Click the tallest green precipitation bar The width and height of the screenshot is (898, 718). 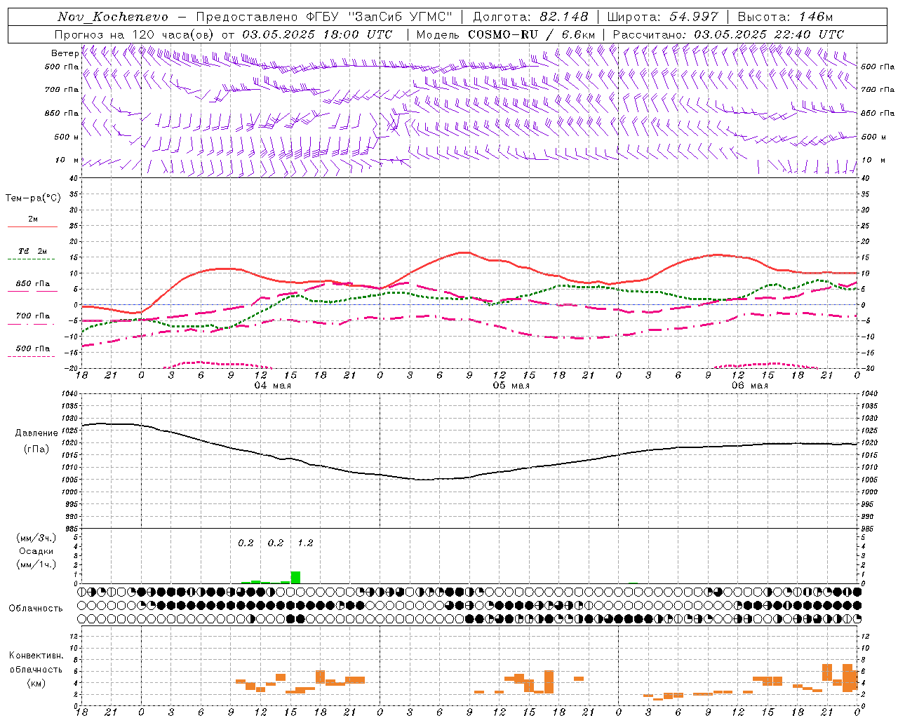295,577
